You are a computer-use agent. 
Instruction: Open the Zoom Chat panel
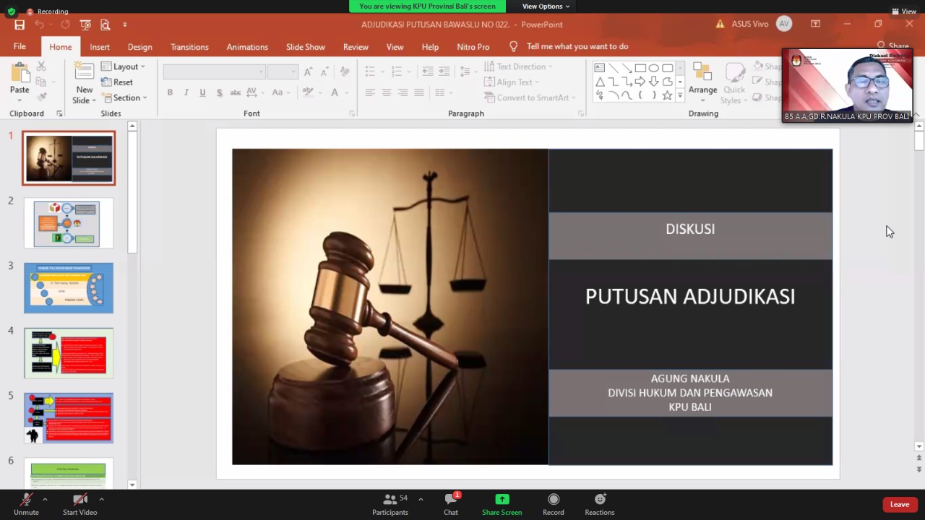click(x=451, y=500)
